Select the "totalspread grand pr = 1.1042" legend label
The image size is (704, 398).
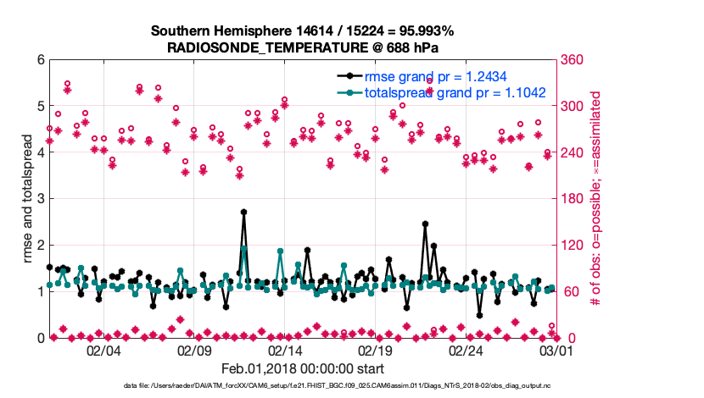click(455, 93)
